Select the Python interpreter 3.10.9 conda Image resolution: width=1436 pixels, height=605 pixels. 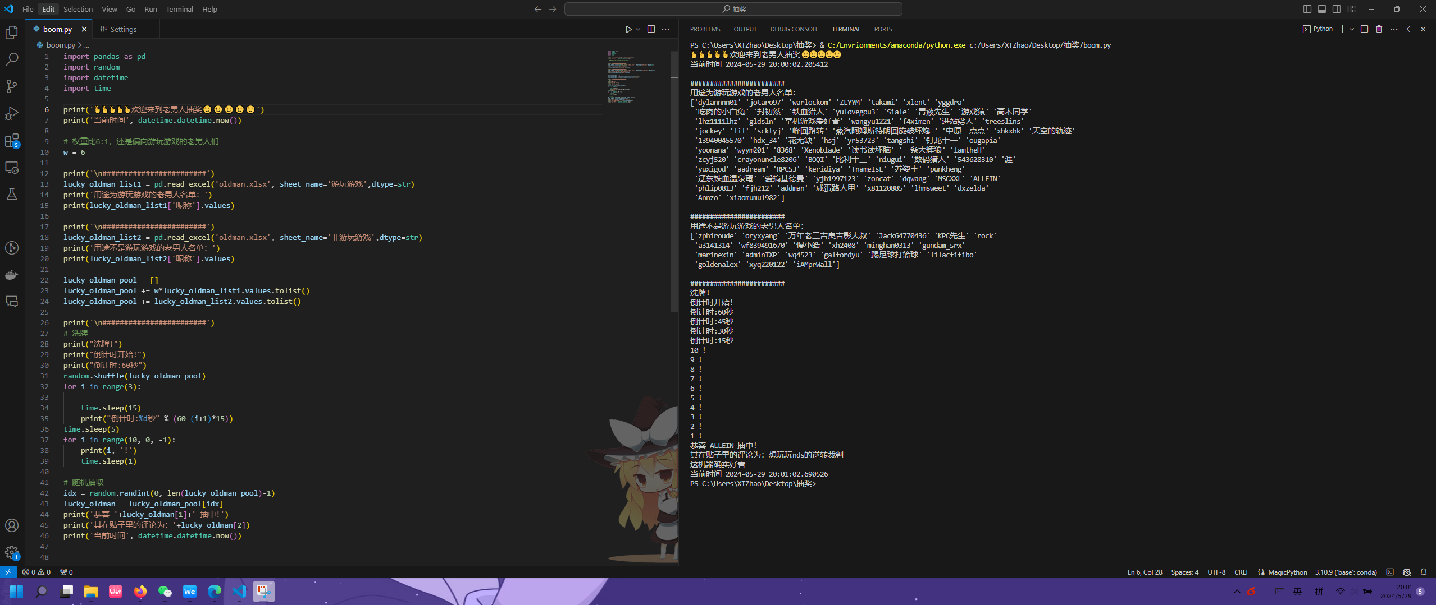click(1346, 572)
